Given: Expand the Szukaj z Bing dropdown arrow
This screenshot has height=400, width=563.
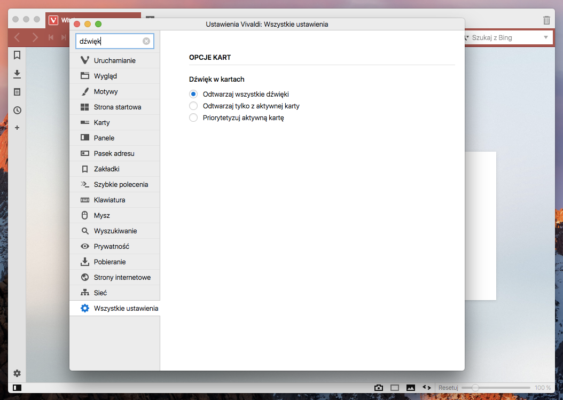Looking at the screenshot, I should (546, 37).
